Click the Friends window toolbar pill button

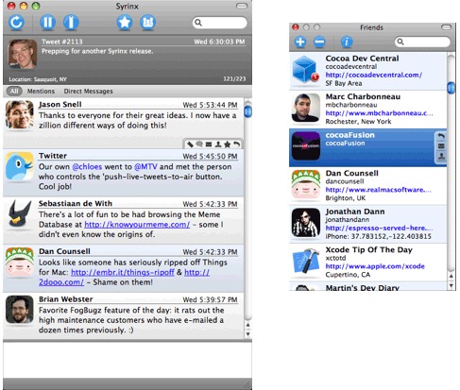pyautogui.click(x=446, y=27)
